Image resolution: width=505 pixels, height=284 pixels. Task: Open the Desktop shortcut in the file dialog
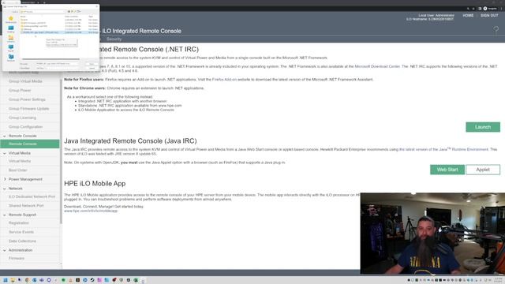coord(10,29)
